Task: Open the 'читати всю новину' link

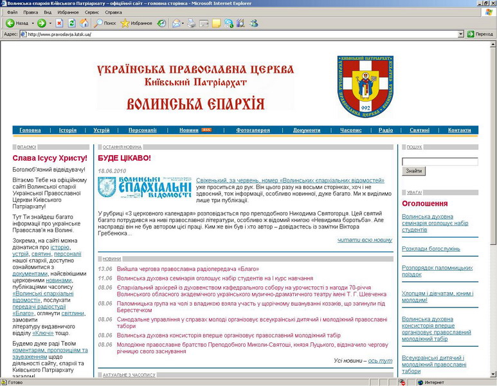Action: click(365, 240)
